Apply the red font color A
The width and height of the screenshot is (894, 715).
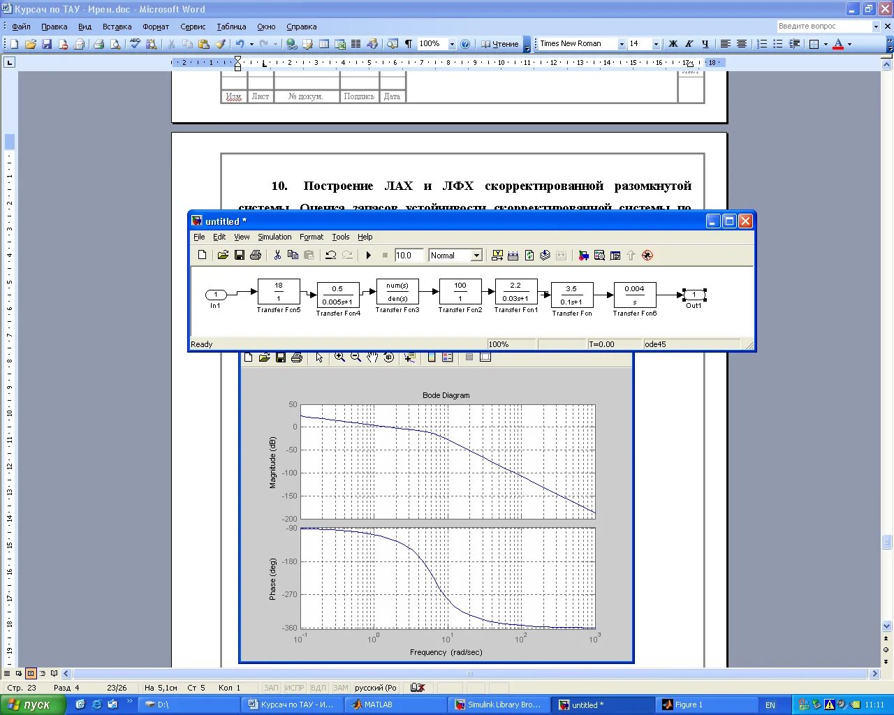pos(838,44)
